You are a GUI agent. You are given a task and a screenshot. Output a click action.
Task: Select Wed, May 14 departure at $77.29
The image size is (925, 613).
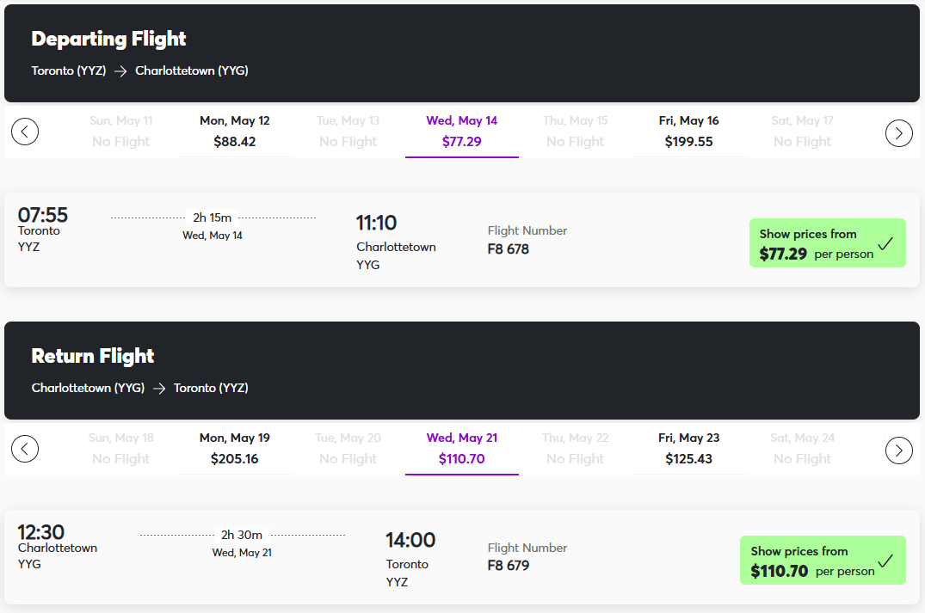pyautogui.click(x=462, y=132)
